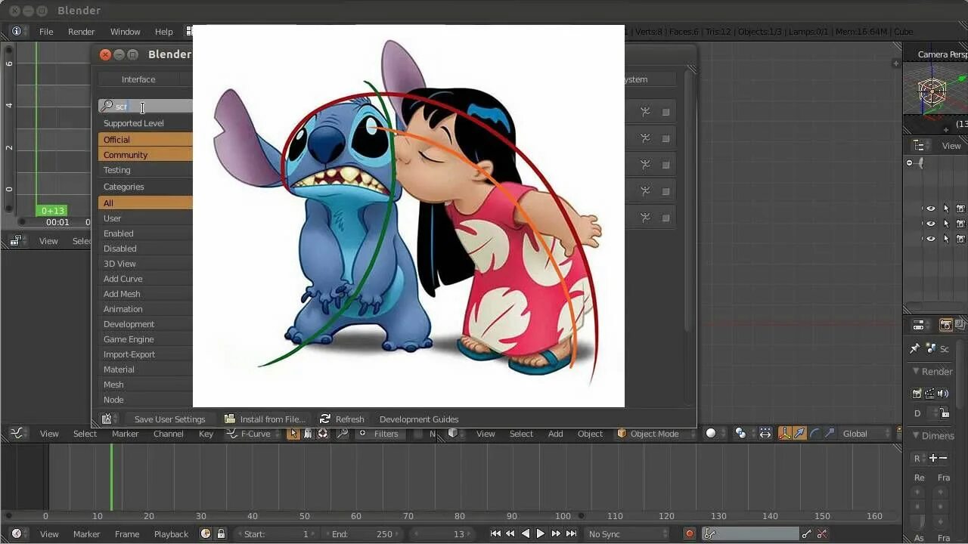Click the first add-on's animation category figure icon
The height and width of the screenshot is (544, 968).
(645, 112)
